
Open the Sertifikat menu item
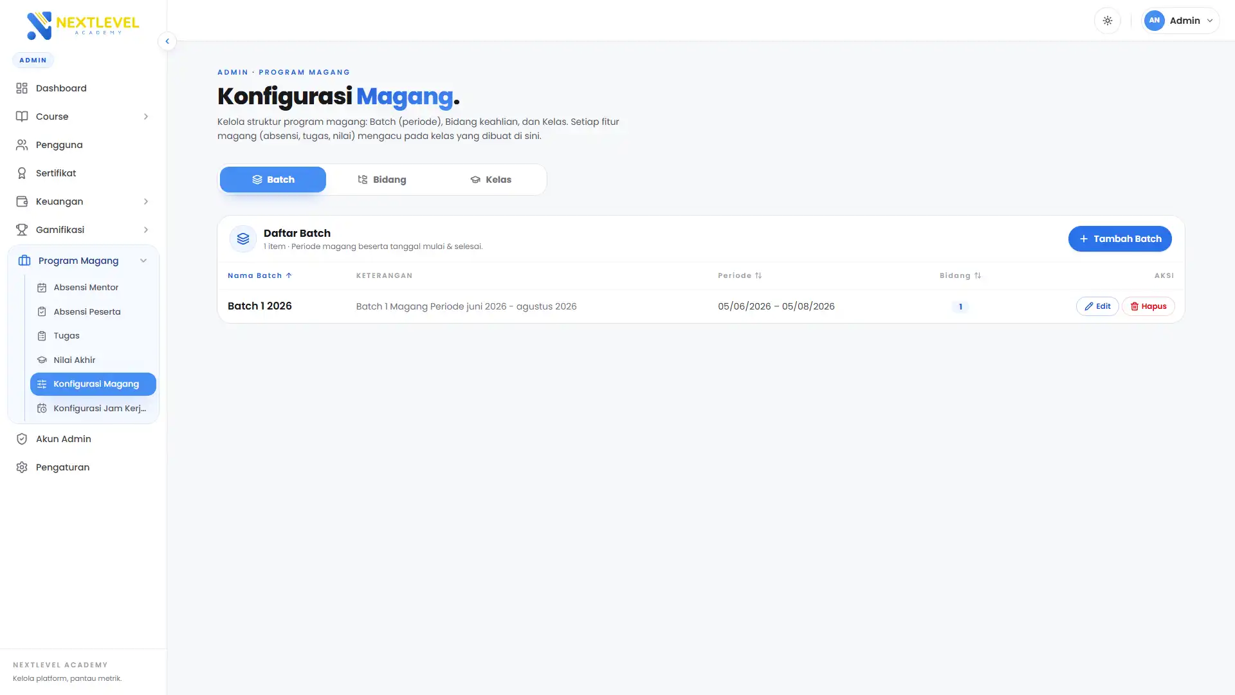[x=83, y=173]
